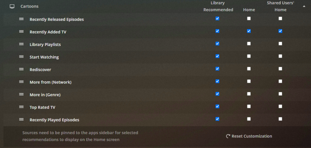Screen dimensions: 311x148
Task: Enable Home for Rediscover
Action: click(x=249, y=69)
